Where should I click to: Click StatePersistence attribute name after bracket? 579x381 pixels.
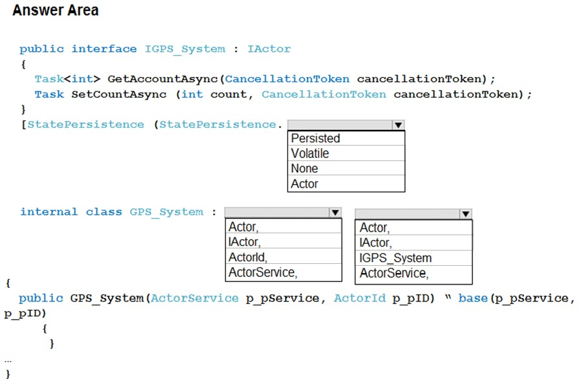click(x=86, y=125)
